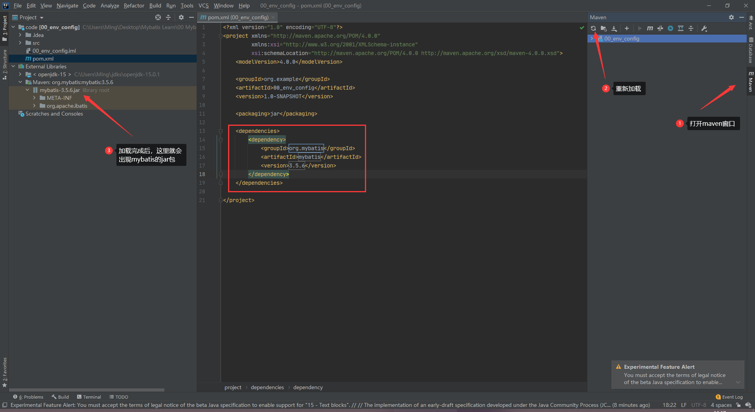Toggle the Favorites side tool window
Screen dimensions: 755x412
coord(4,372)
